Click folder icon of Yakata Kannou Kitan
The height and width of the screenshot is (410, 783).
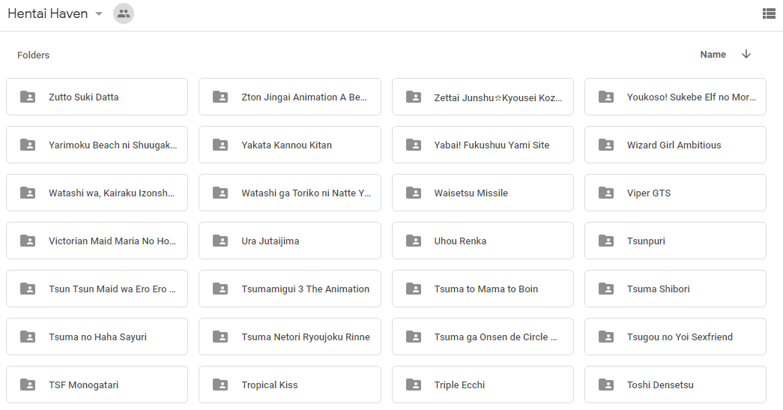(x=220, y=145)
